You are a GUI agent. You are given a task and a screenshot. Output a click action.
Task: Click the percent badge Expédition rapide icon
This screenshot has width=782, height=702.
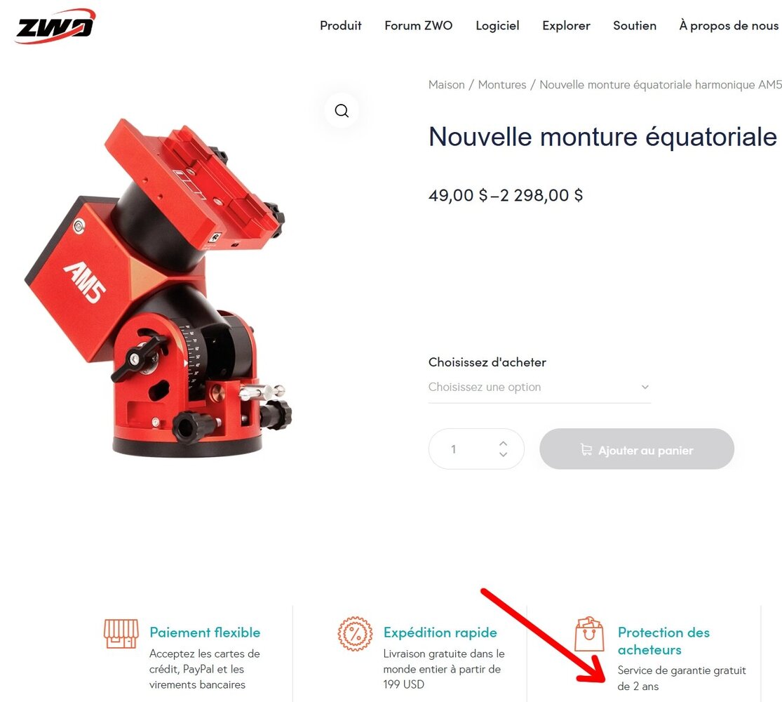pos(355,634)
